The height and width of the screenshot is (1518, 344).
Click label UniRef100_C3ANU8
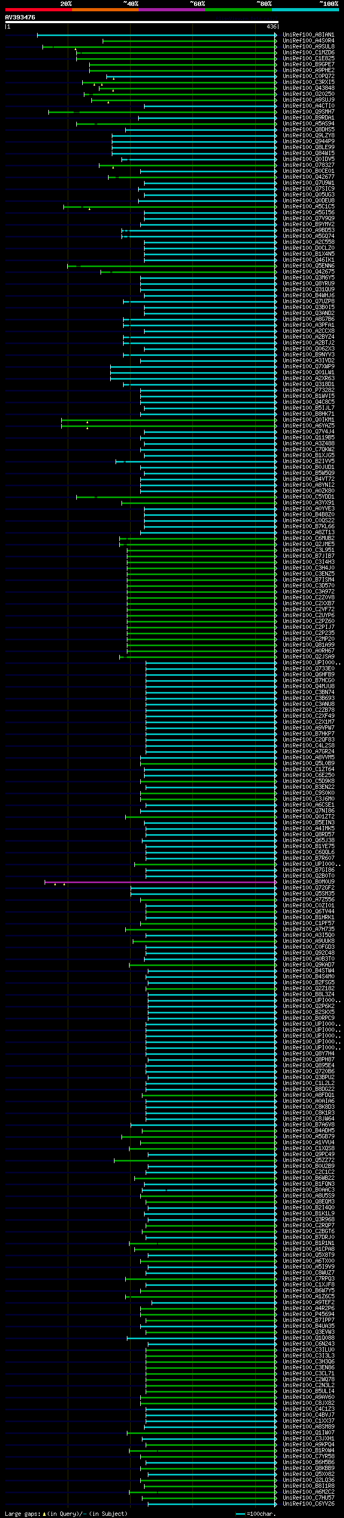click(309, 704)
